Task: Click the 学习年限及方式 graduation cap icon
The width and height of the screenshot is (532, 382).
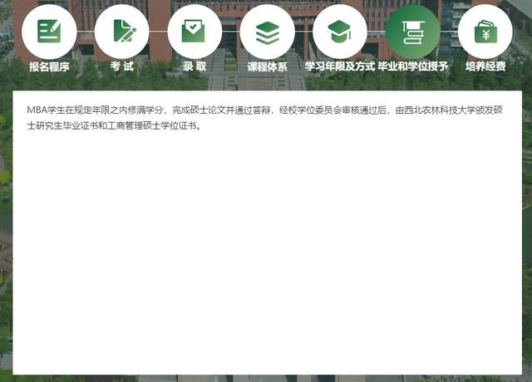Action: [x=340, y=32]
